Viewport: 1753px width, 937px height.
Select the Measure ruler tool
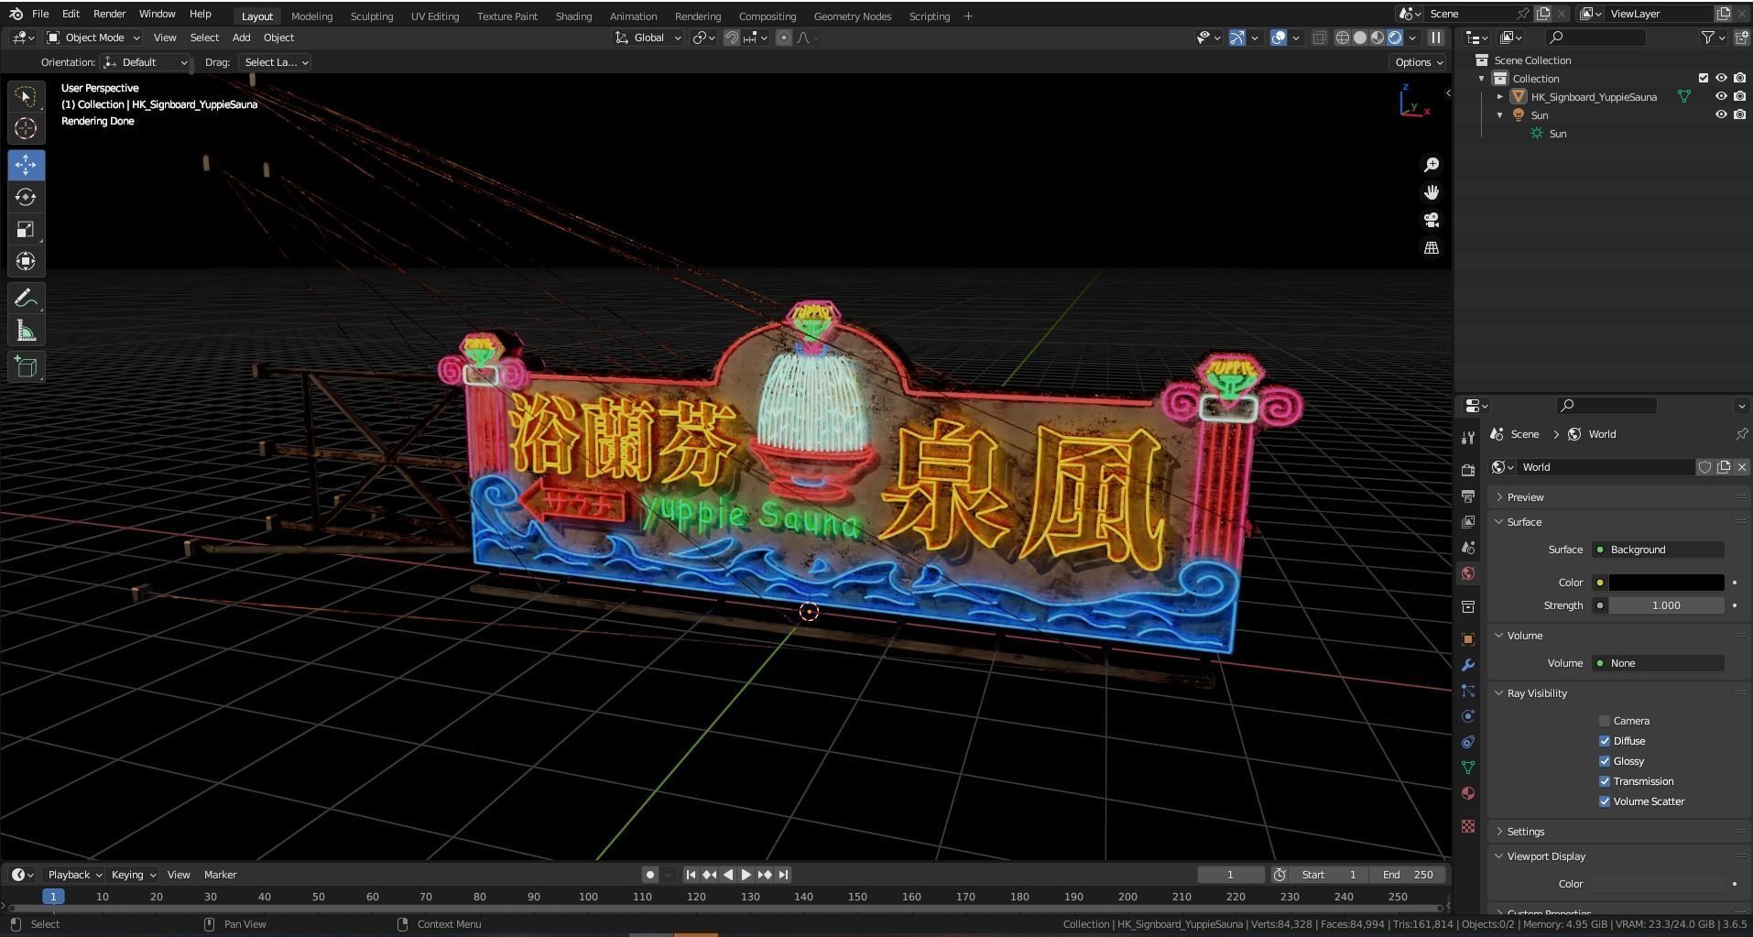click(26, 331)
